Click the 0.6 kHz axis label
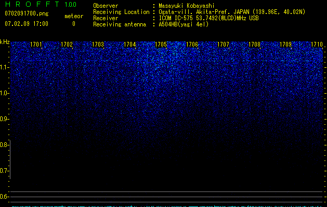 (4, 197)
